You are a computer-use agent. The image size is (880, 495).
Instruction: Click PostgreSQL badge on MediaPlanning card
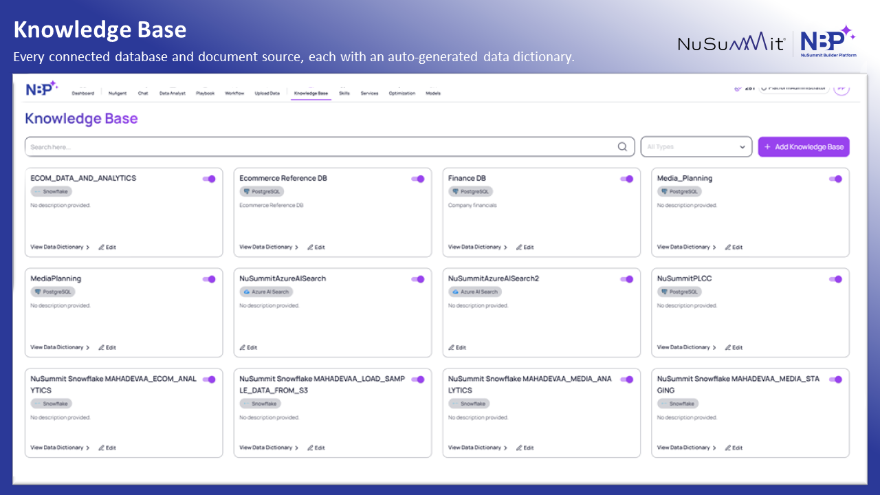click(x=53, y=292)
